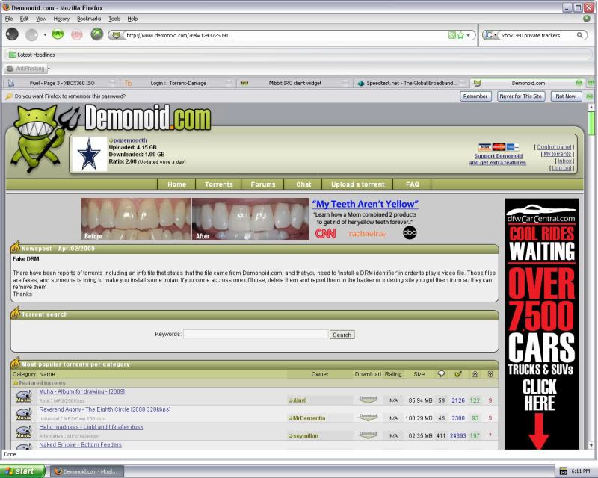This screenshot has width=598, height=478.
Task: Stop loading with the red Stop button
Action: coord(77,34)
